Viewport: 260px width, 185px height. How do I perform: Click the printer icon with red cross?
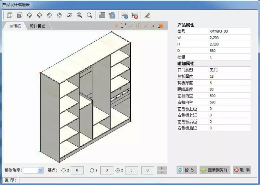click(135, 15)
